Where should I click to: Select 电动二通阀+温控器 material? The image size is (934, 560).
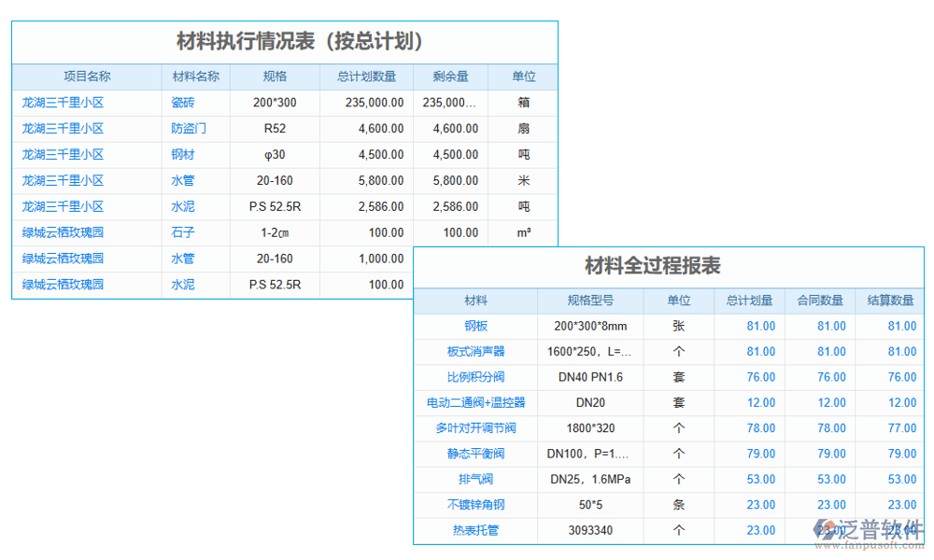tap(478, 402)
